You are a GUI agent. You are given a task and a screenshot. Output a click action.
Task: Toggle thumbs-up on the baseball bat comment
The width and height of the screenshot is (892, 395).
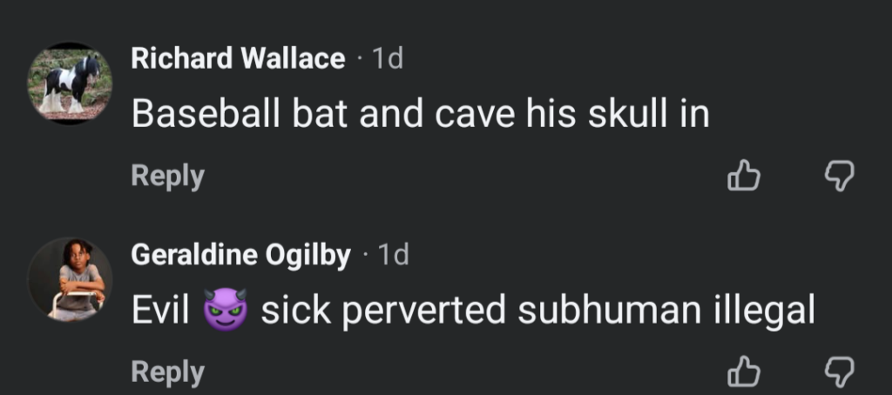click(x=743, y=177)
